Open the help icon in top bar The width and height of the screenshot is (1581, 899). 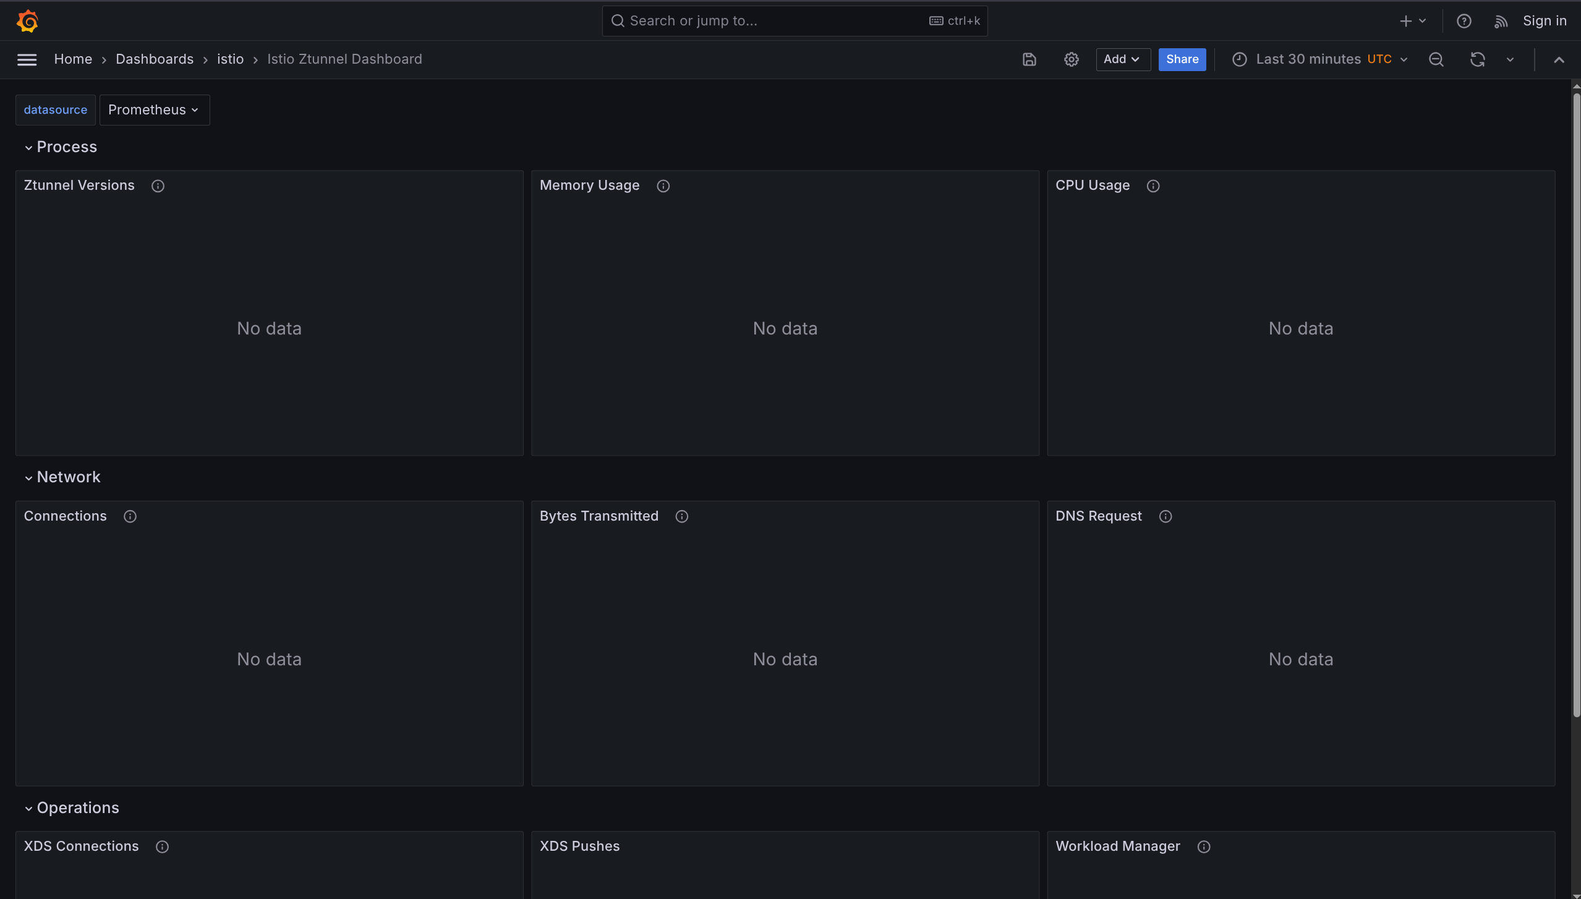click(1464, 20)
